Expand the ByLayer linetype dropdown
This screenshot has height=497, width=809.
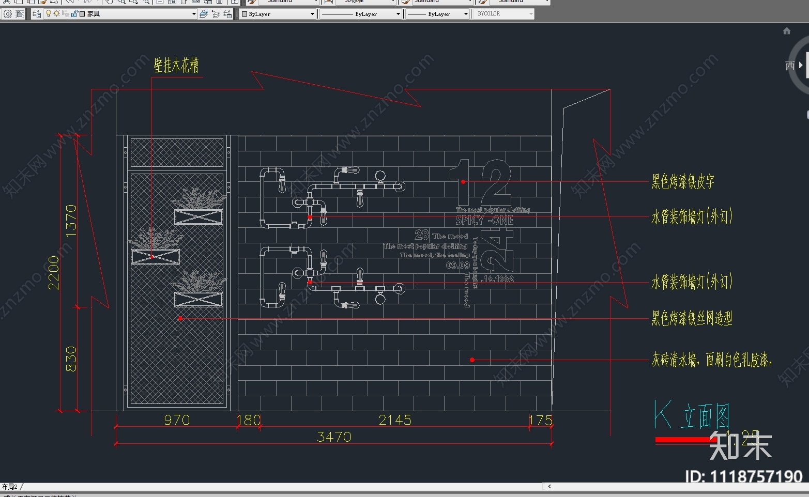[398, 14]
